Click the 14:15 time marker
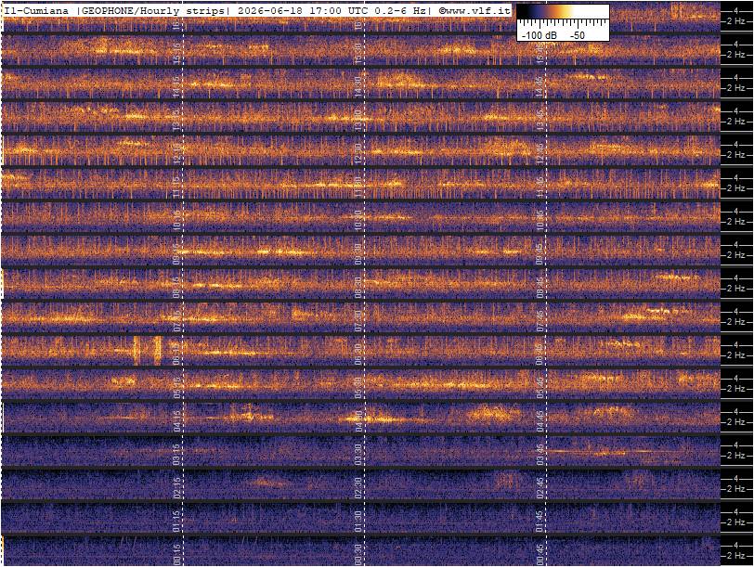Image resolution: width=754 pixels, height=567 pixels. [177, 86]
